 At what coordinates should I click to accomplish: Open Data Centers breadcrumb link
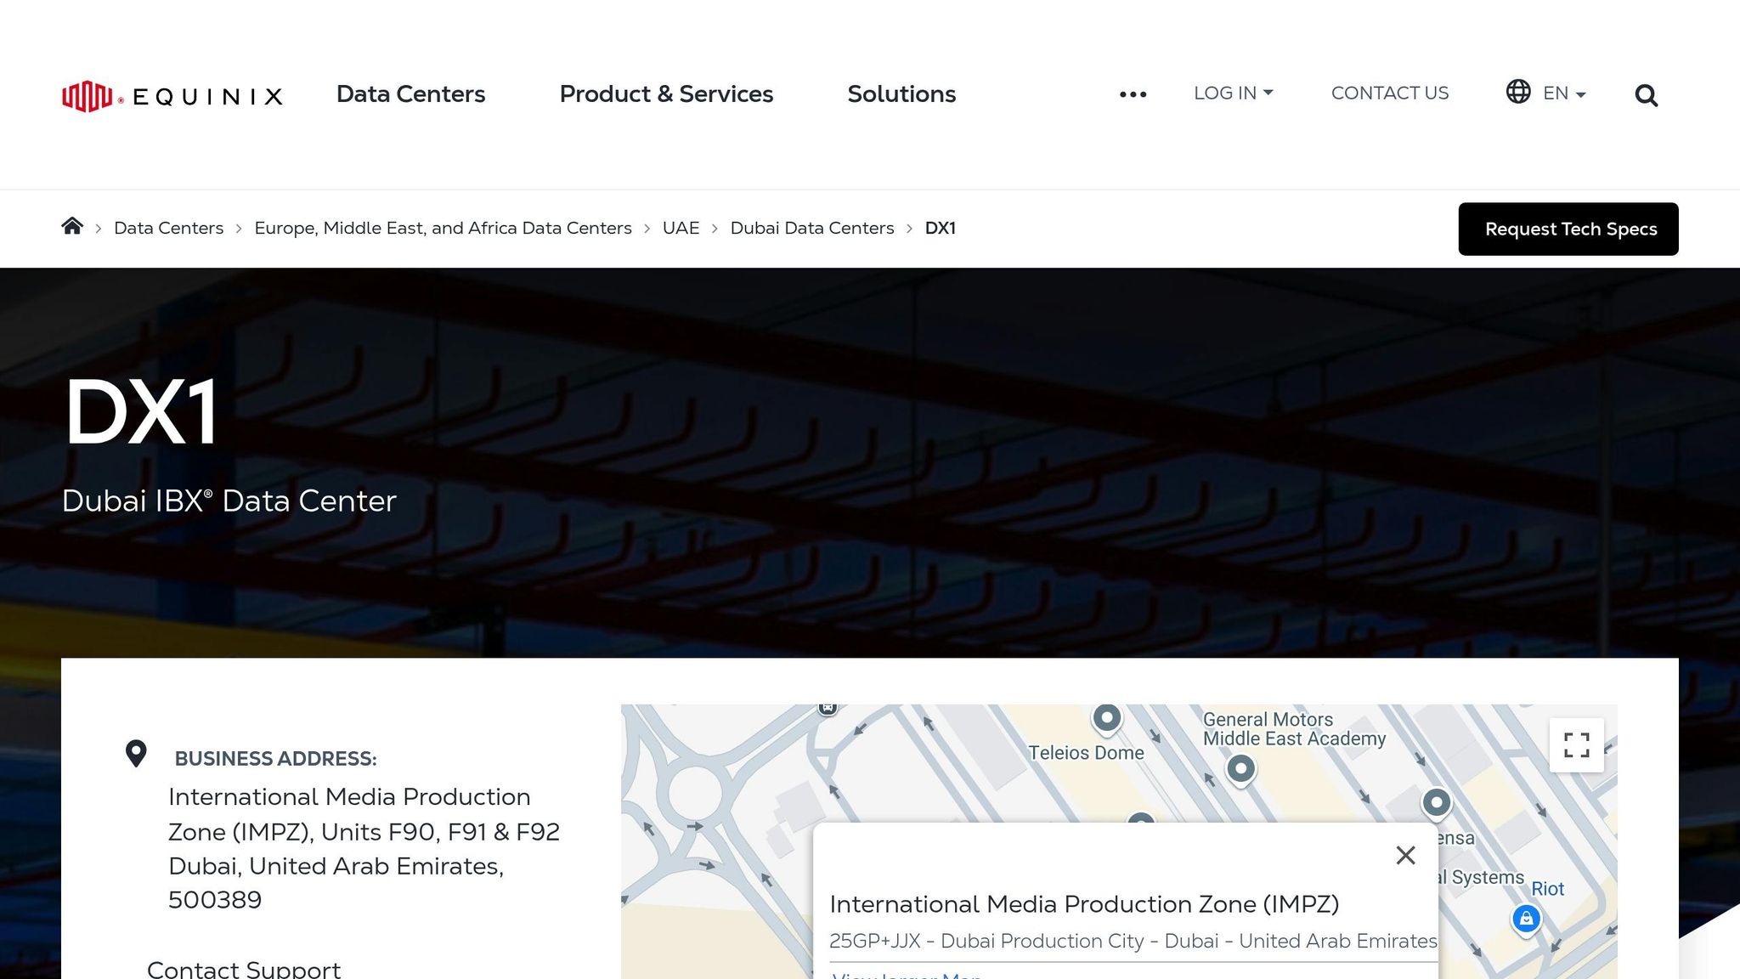pos(169,228)
